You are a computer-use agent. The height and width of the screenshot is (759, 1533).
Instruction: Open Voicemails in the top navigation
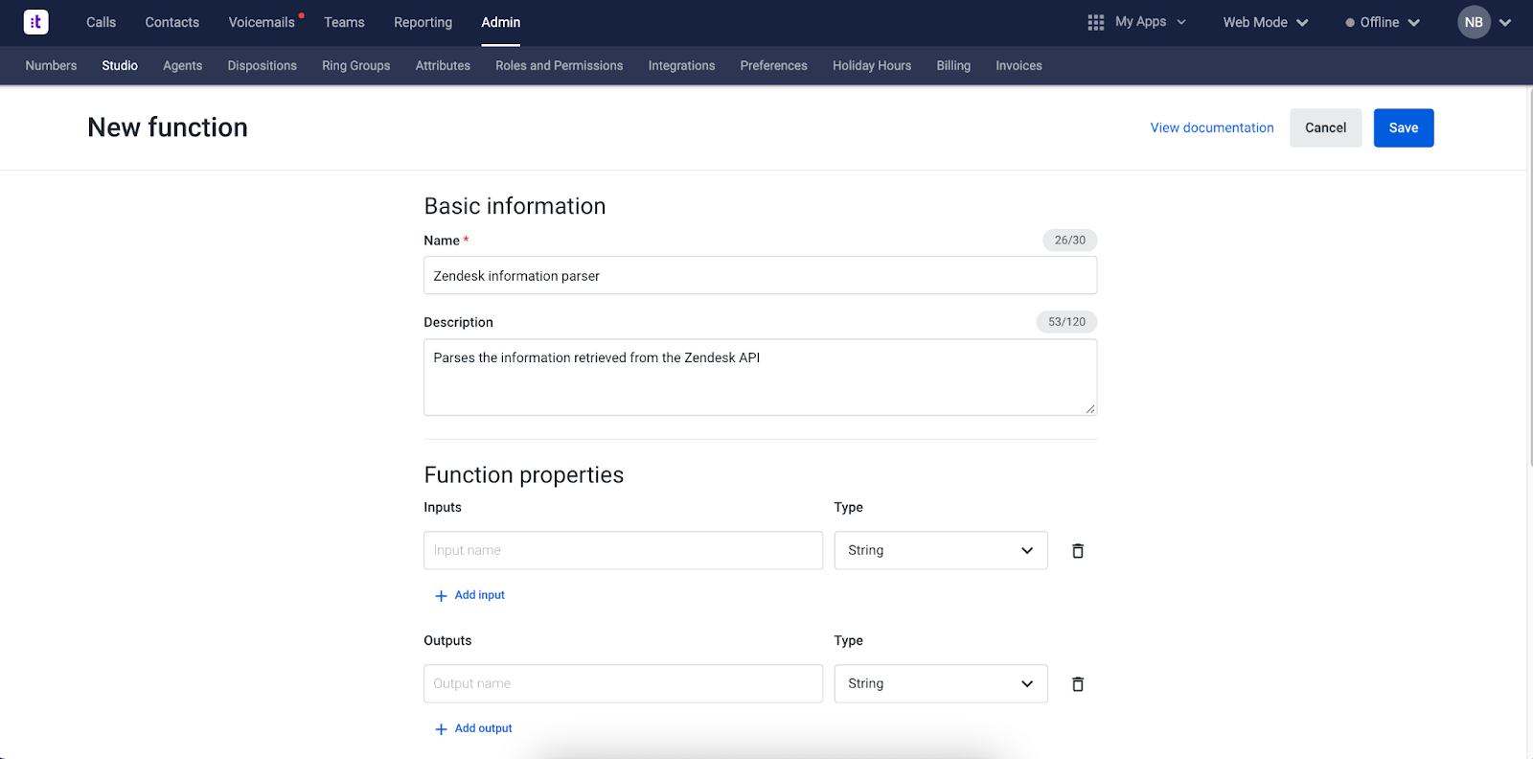(x=262, y=22)
